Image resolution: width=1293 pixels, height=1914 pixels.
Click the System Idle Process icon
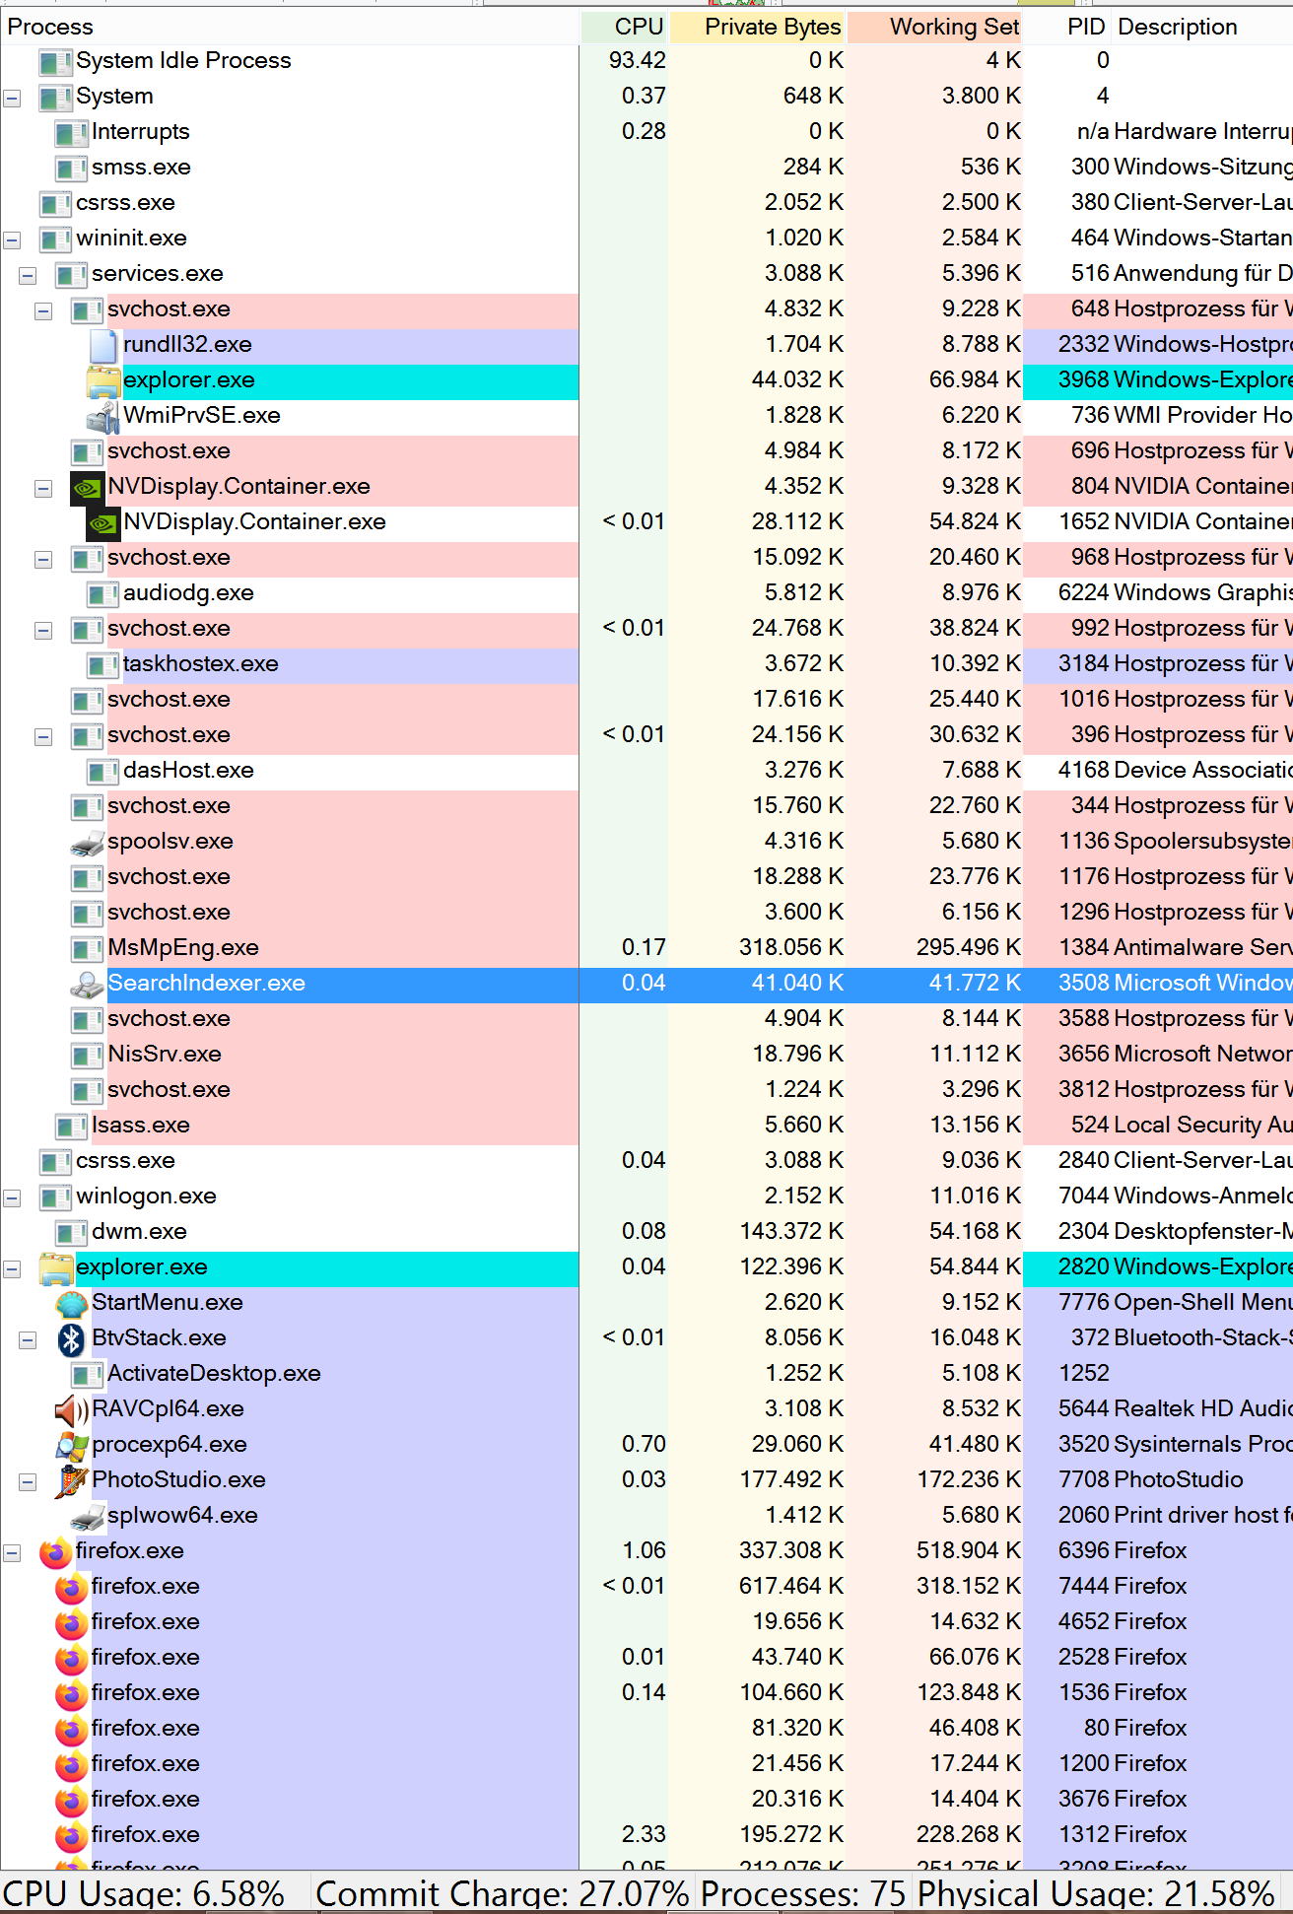pos(56,61)
